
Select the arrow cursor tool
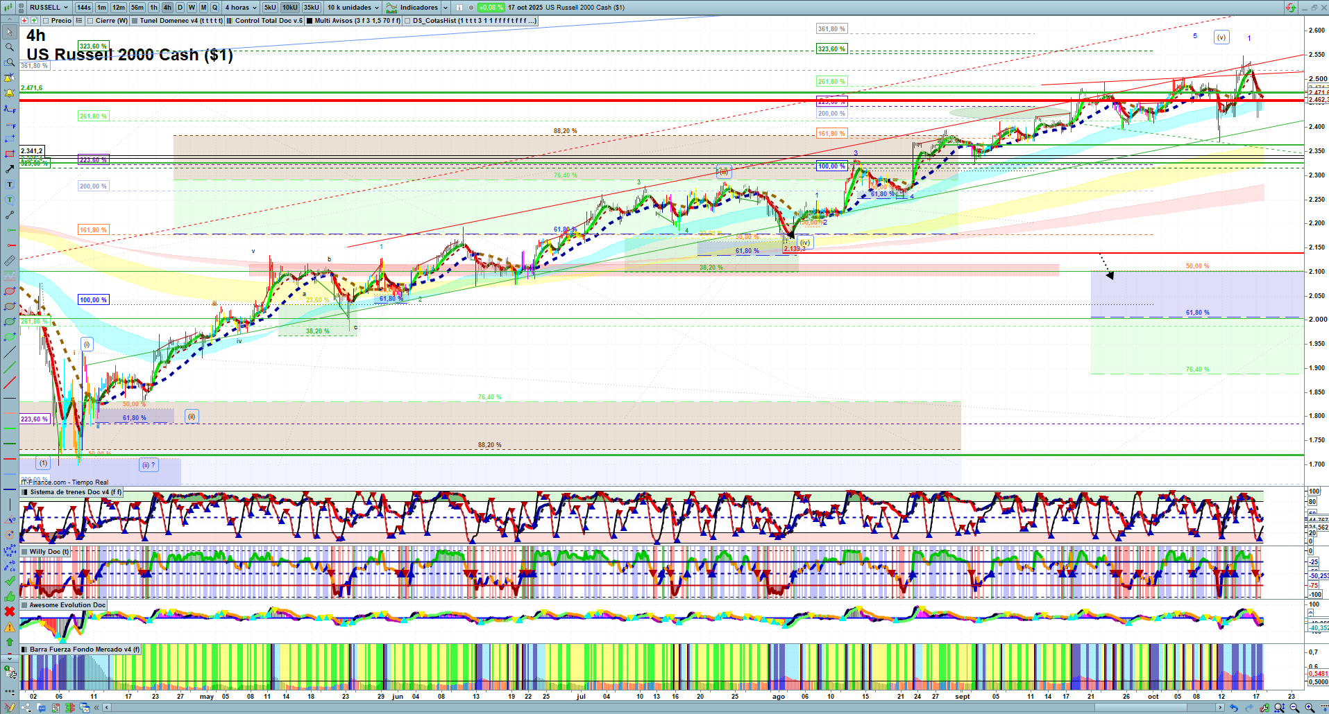point(9,32)
